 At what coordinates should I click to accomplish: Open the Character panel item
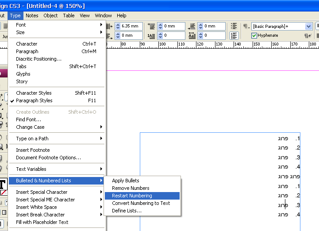pos(56,44)
